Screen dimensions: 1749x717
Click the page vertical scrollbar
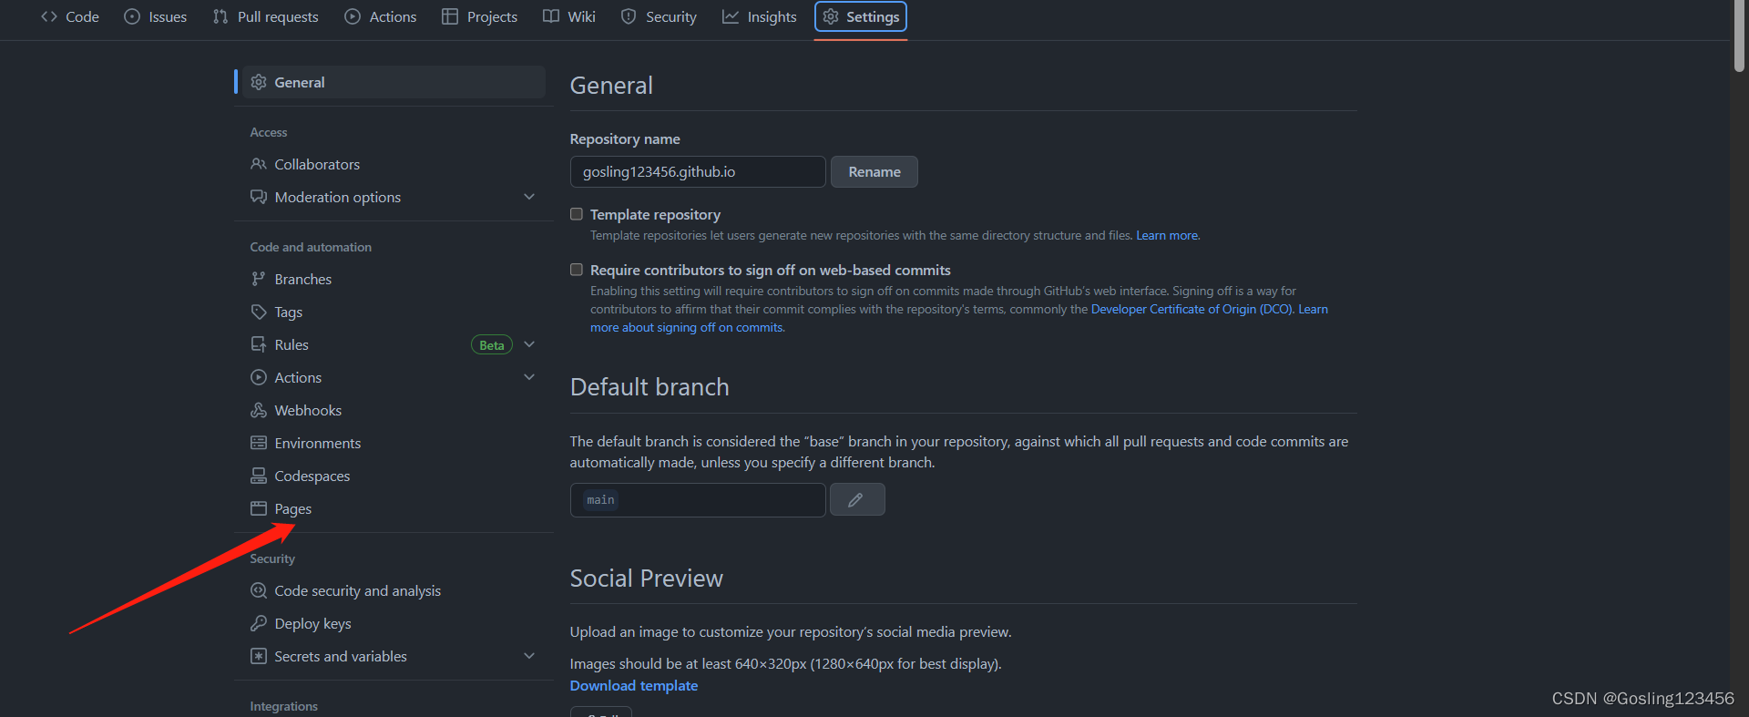[1740, 36]
